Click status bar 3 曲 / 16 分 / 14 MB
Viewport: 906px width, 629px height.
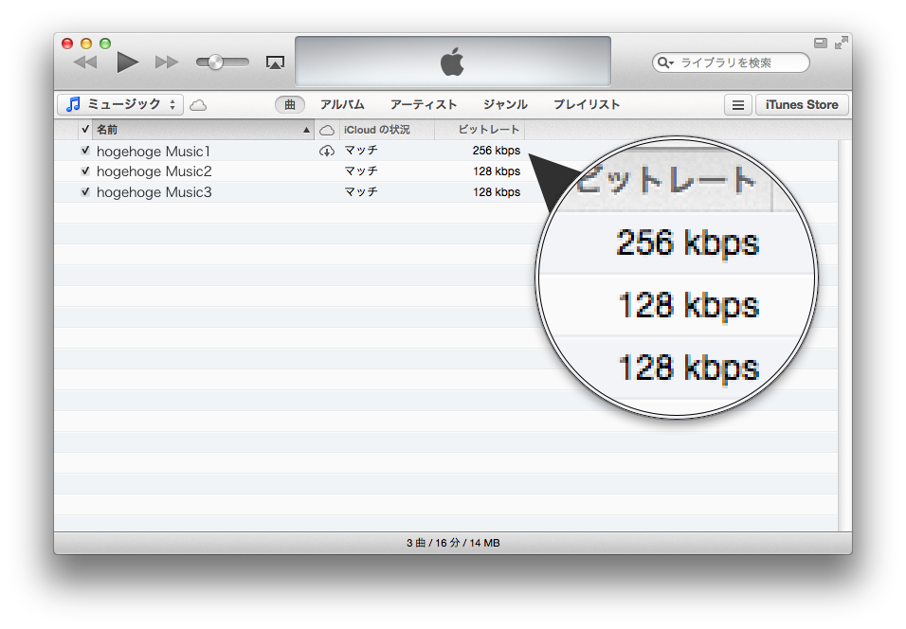[453, 543]
